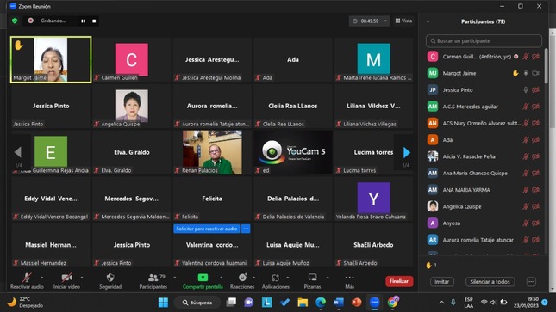This screenshot has height=312, width=556.
Task: Open PowerPoint from taskbar
Action: point(357,303)
